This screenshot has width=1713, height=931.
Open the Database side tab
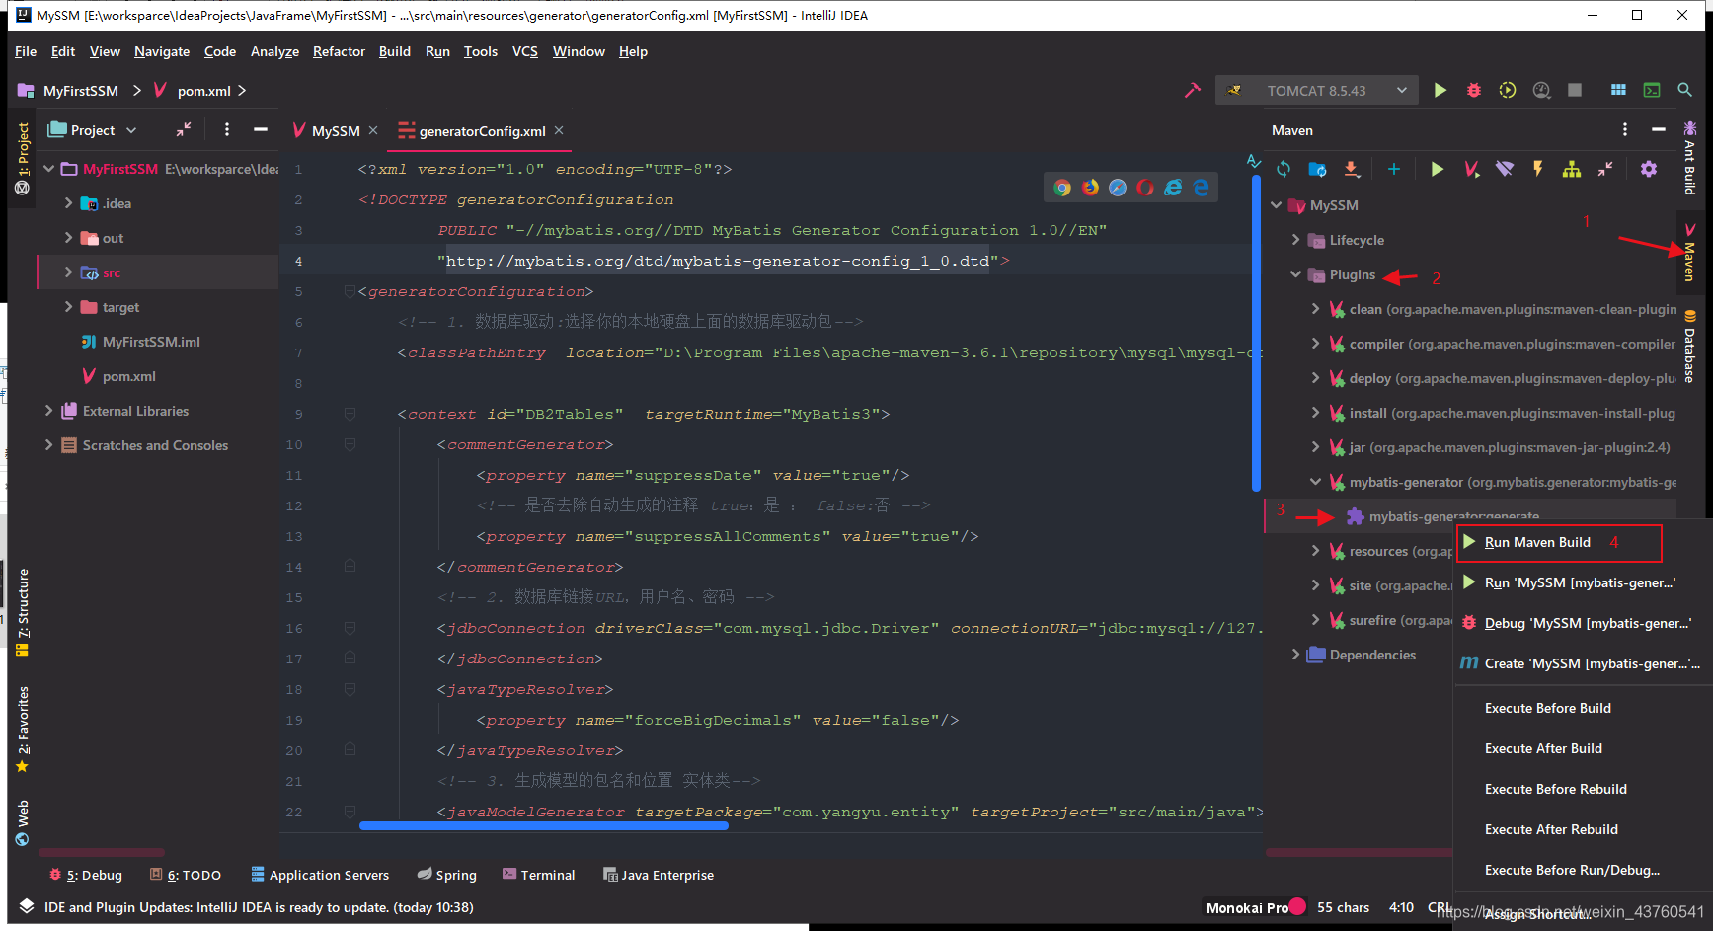(1689, 348)
